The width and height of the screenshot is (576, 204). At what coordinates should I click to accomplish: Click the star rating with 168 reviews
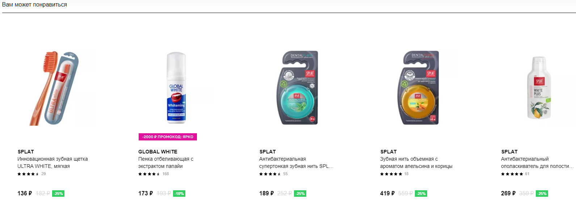tap(149, 174)
